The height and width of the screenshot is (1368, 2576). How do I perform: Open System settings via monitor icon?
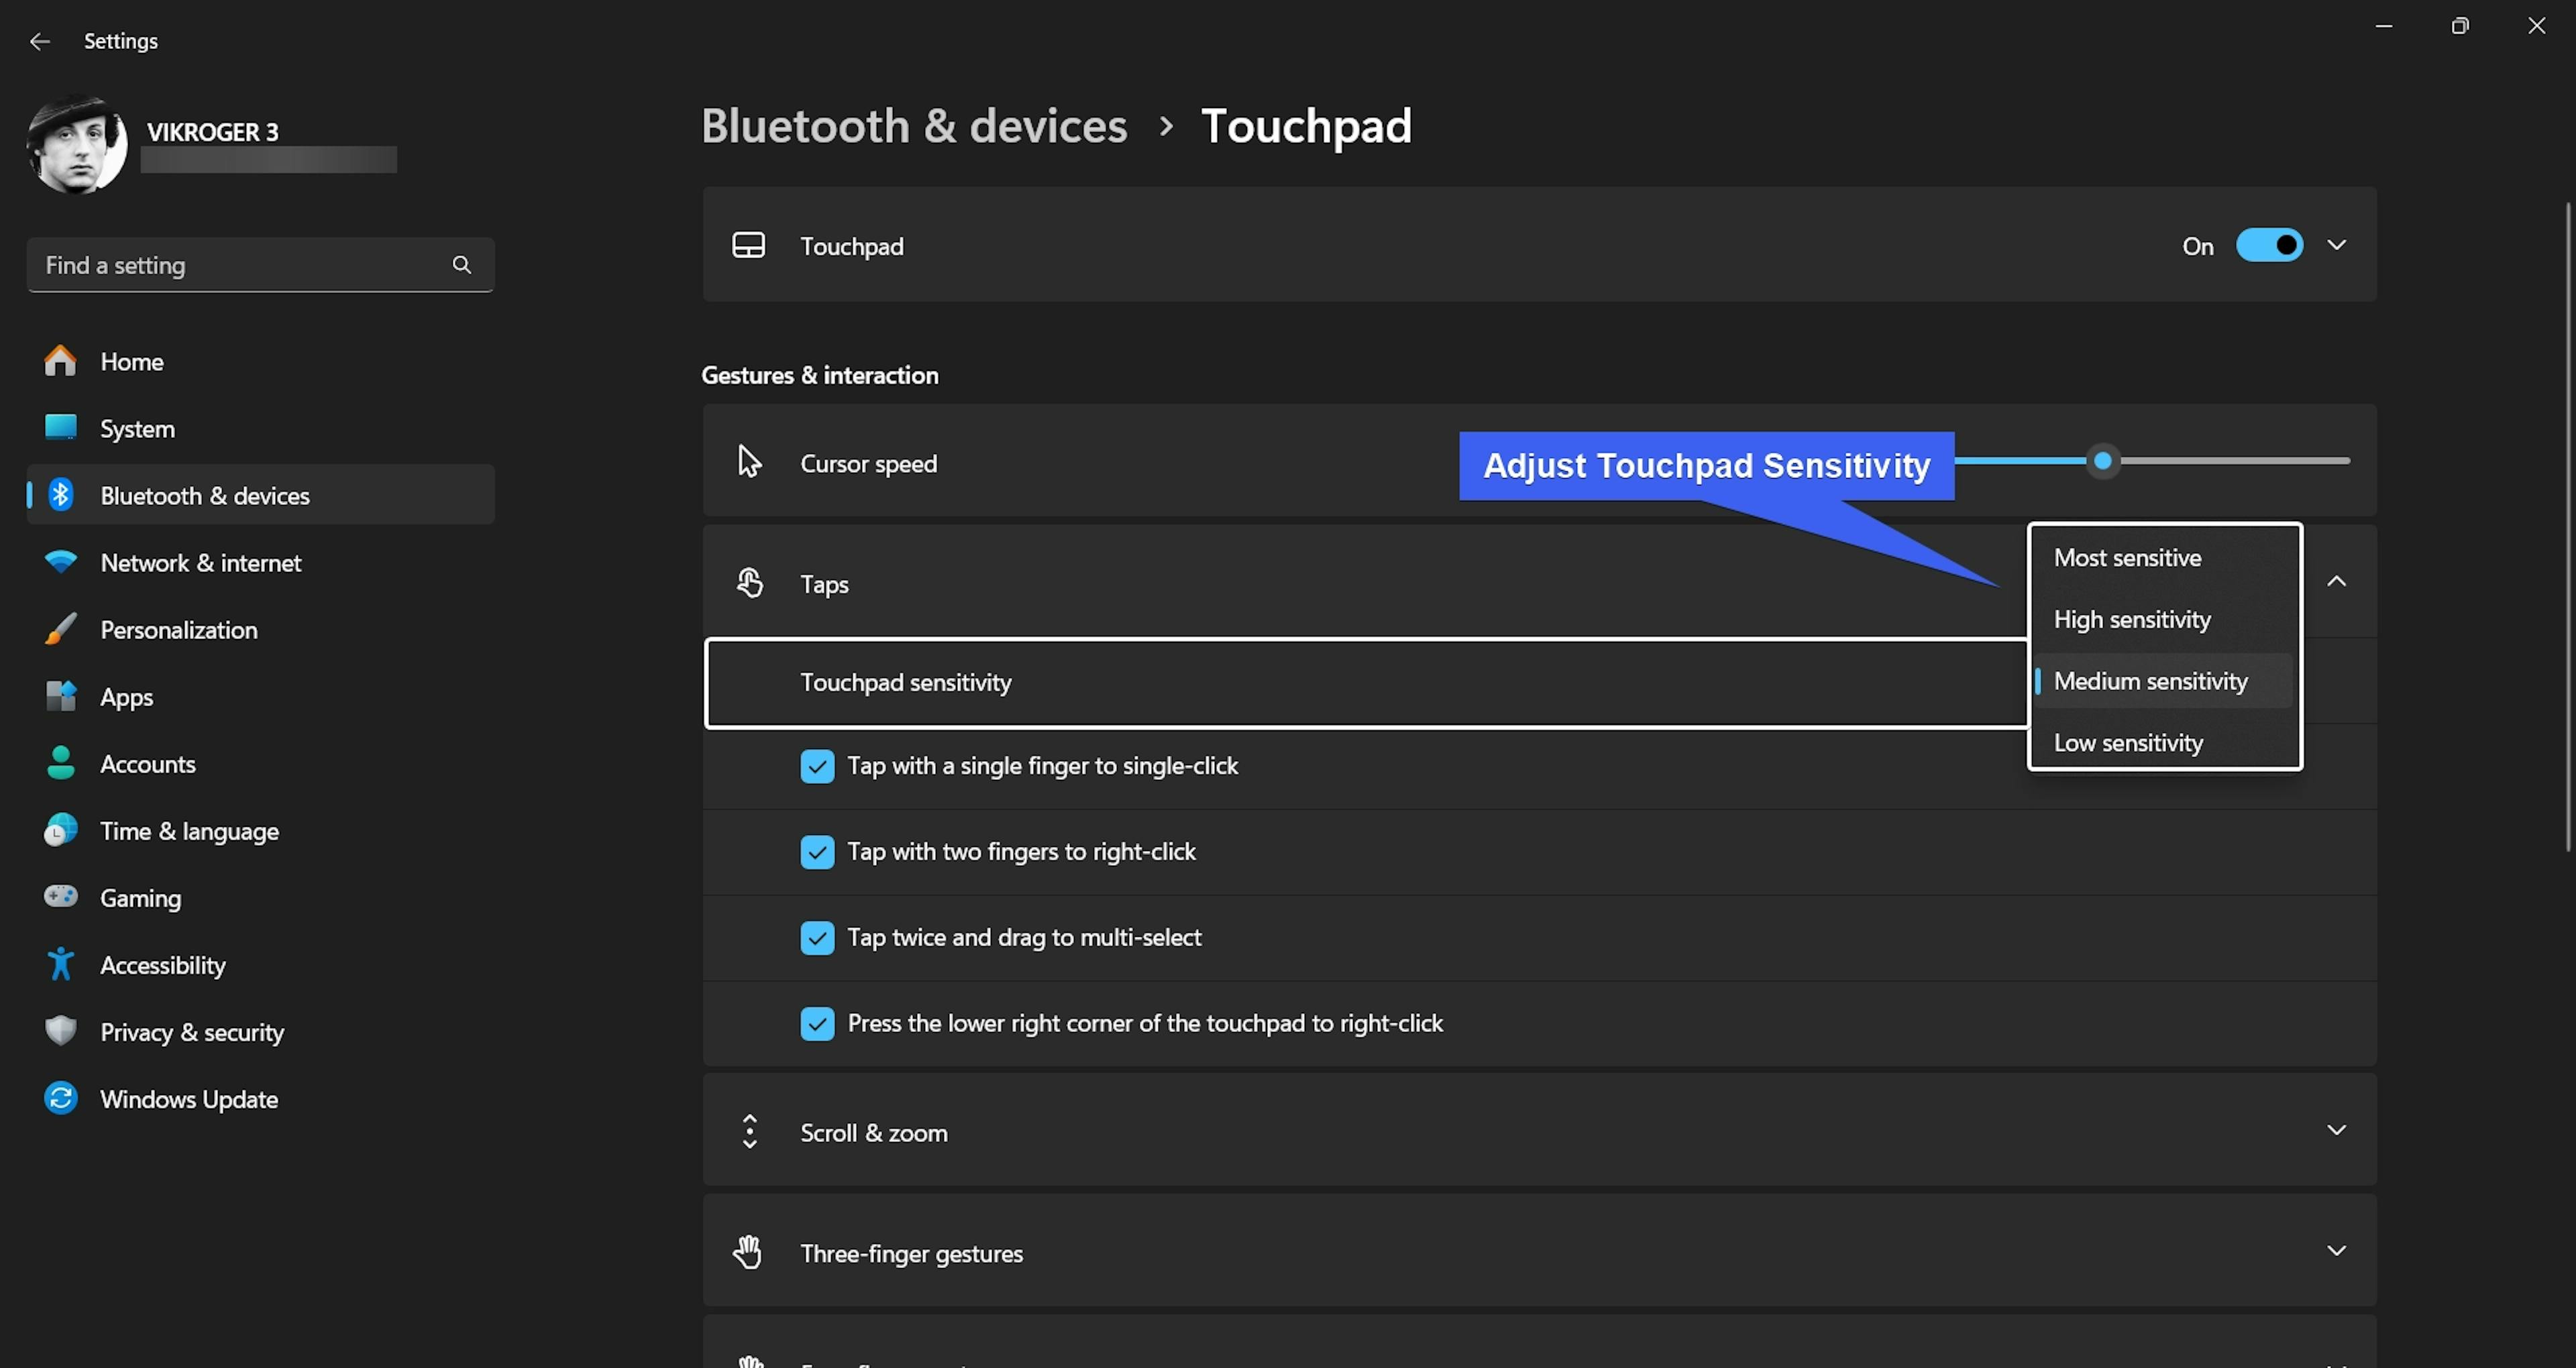coord(60,428)
